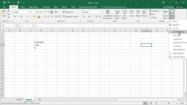187x105 pixels.
Task: Click the Accounting dollar format icon
Action: [84, 17]
